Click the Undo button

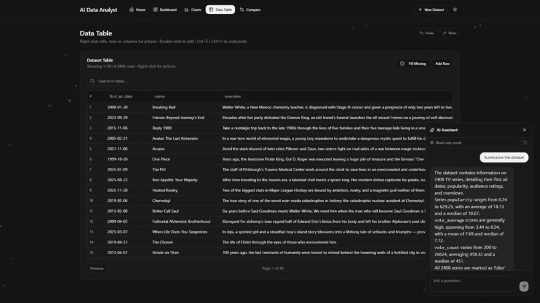tap(427, 33)
